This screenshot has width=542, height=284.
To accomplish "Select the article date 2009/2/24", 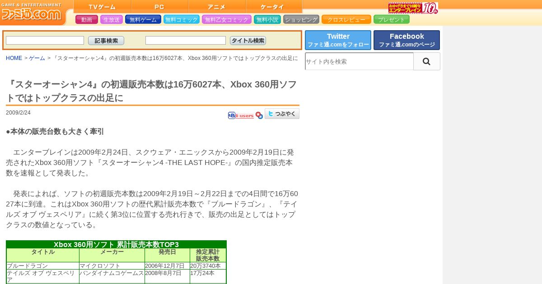I will [x=18, y=113].
